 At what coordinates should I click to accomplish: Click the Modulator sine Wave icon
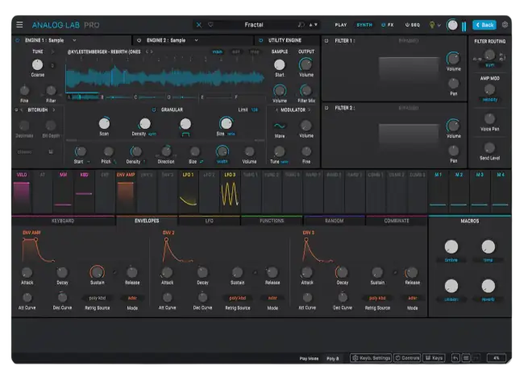point(280,126)
